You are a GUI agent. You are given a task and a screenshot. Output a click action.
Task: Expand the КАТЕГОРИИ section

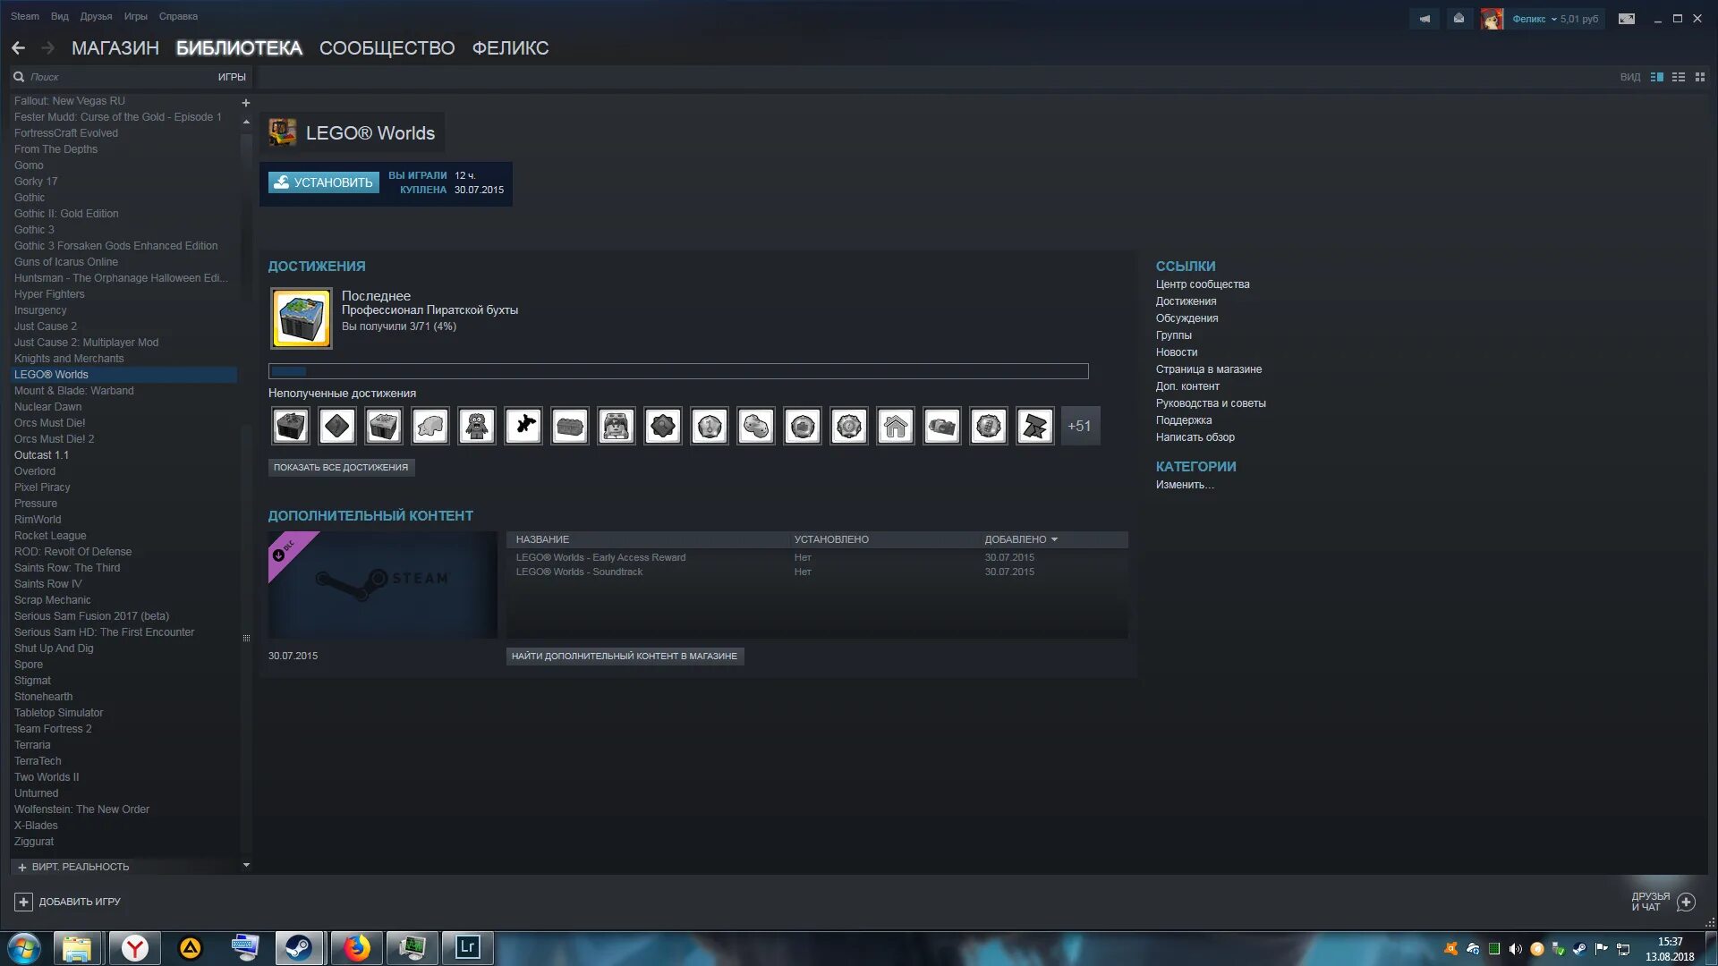tap(1195, 466)
